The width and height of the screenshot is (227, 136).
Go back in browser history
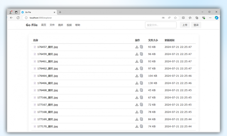coord(11,18)
